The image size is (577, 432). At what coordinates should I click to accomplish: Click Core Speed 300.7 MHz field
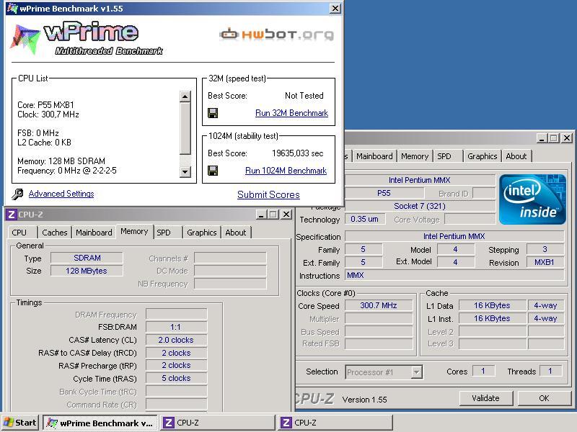(x=379, y=305)
